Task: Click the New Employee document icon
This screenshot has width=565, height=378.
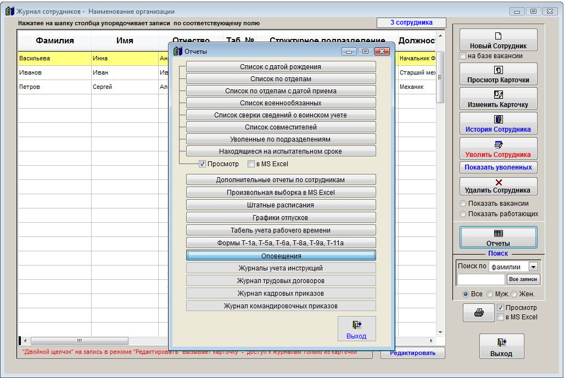Action: [x=498, y=36]
